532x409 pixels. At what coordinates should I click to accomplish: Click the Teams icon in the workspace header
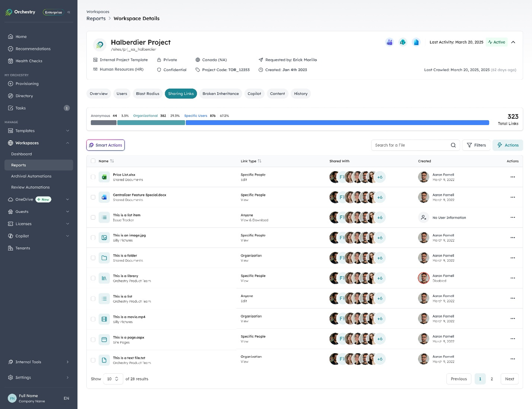point(389,42)
